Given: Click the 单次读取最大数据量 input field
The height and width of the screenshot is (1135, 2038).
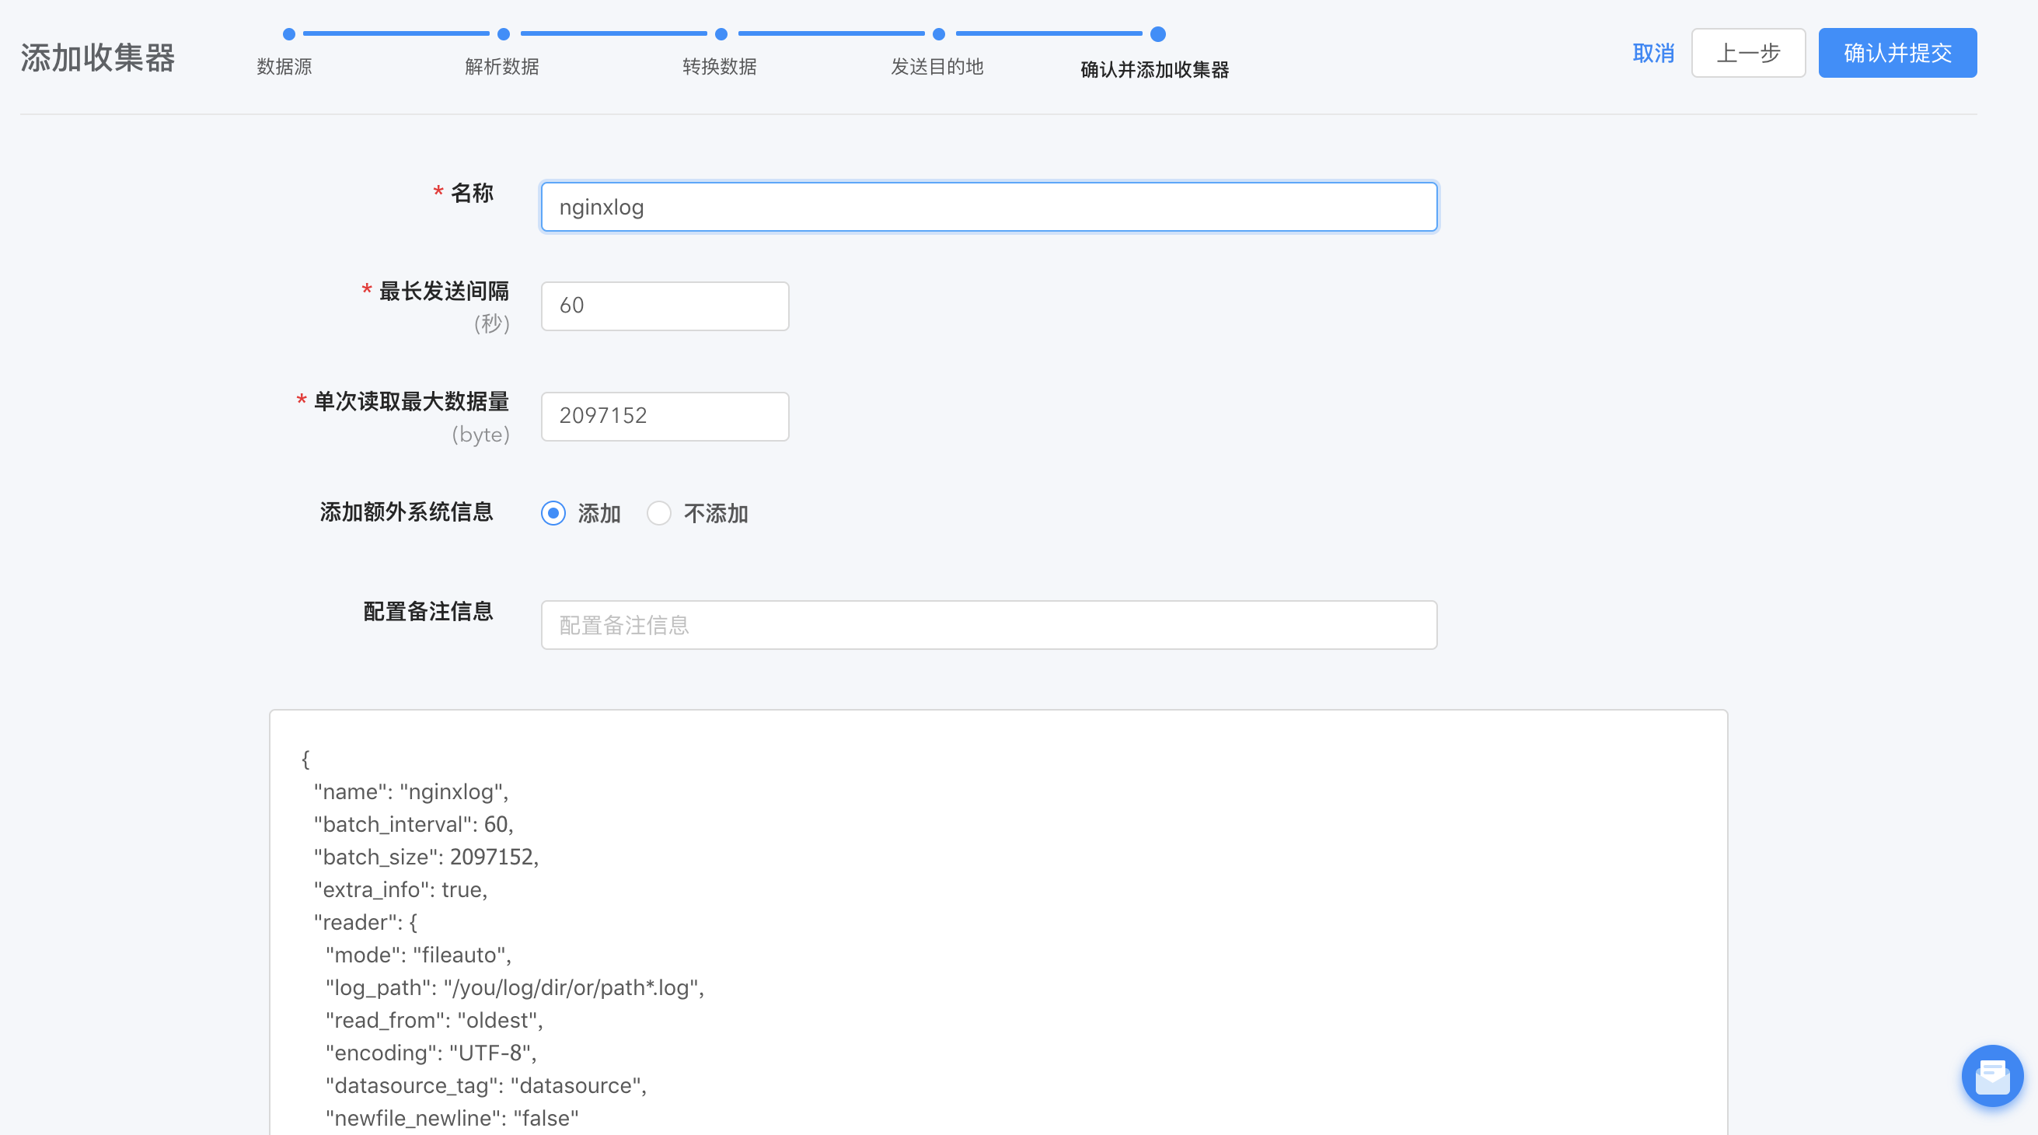Looking at the screenshot, I should [665, 417].
